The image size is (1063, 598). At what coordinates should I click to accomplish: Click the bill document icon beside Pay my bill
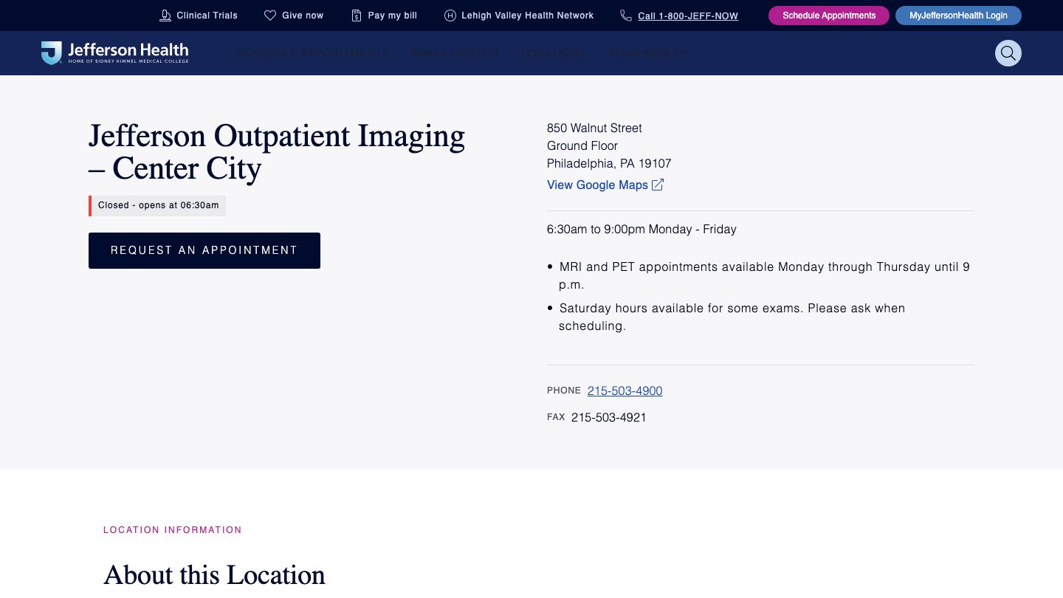point(355,15)
